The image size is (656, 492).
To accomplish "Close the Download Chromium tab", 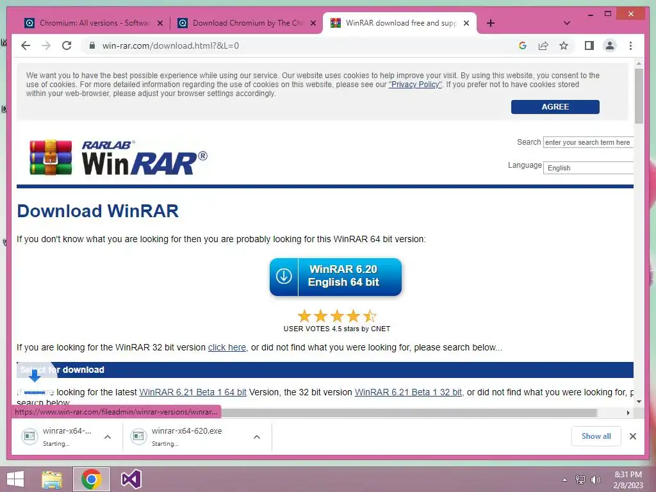I will coord(313,23).
